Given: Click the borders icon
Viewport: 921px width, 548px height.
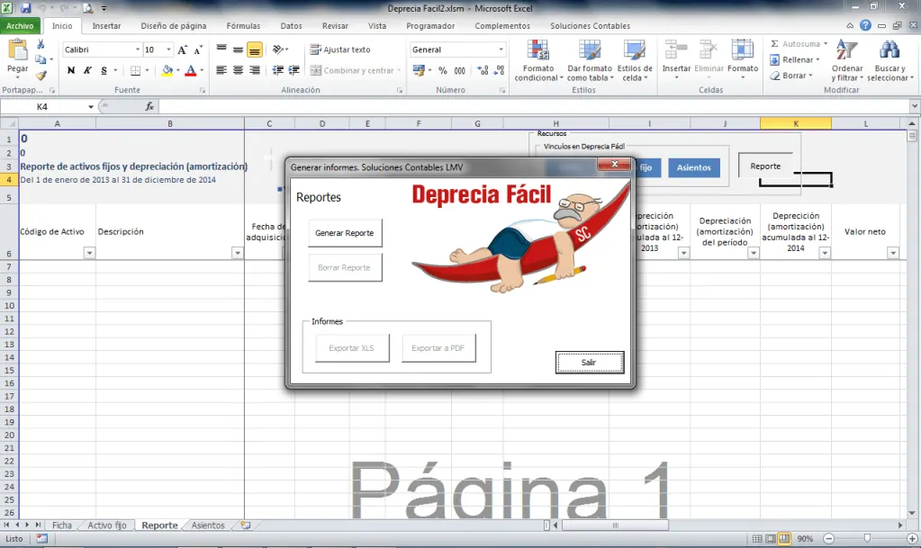Looking at the screenshot, I should pyautogui.click(x=136, y=70).
